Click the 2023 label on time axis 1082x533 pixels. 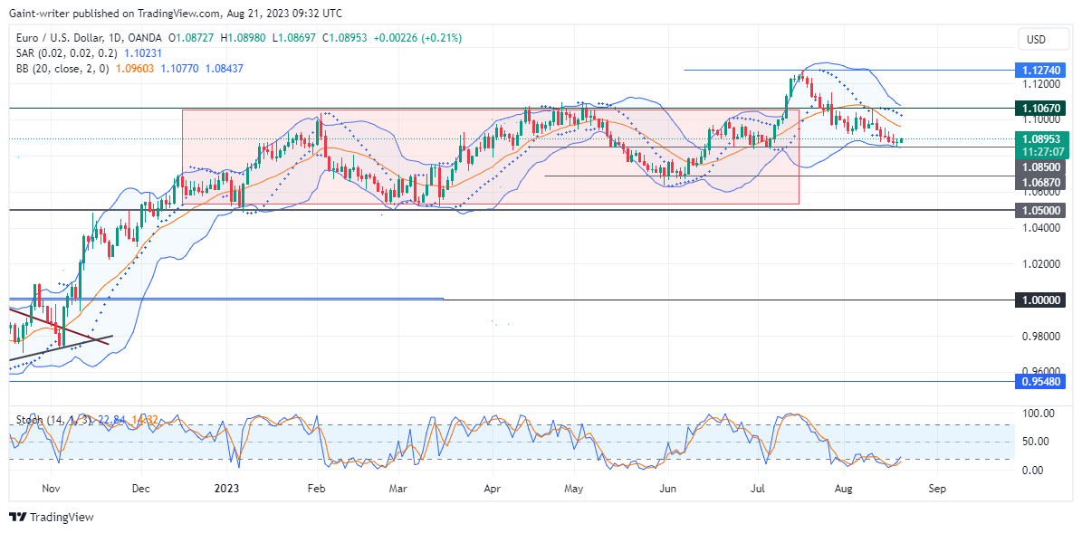coord(226,488)
